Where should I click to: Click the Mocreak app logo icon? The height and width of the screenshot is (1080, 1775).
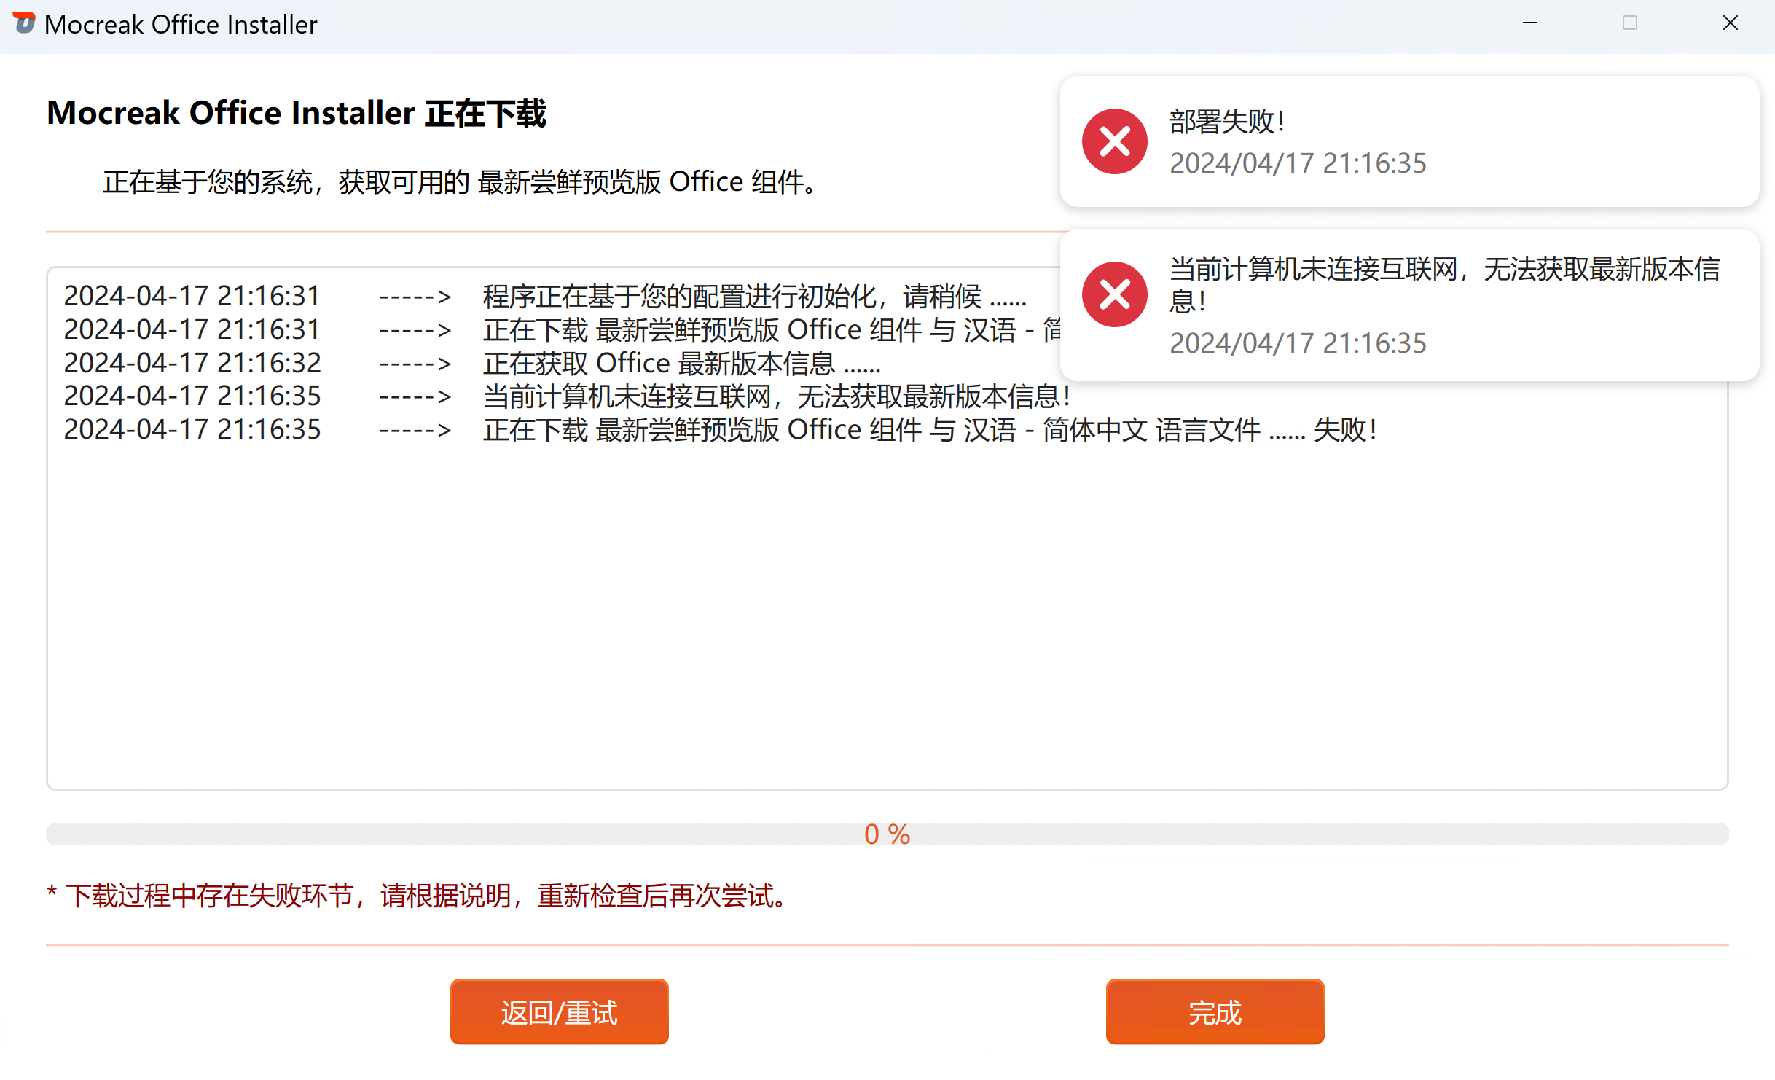pyautogui.click(x=24, y=23)
